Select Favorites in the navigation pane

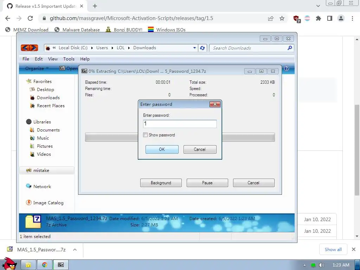click(42, 81)
